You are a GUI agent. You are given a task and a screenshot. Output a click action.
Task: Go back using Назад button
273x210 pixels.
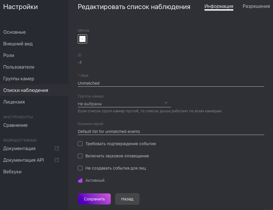coord(127,199)
